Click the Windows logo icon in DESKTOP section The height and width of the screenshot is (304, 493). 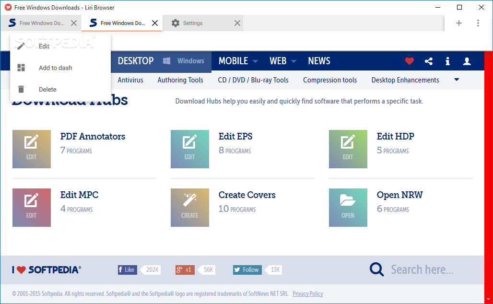pos(166,61)
